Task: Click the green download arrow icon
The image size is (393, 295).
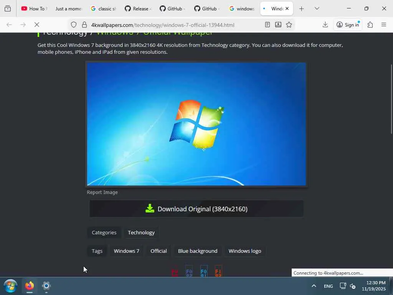Action: pos(150,209)
